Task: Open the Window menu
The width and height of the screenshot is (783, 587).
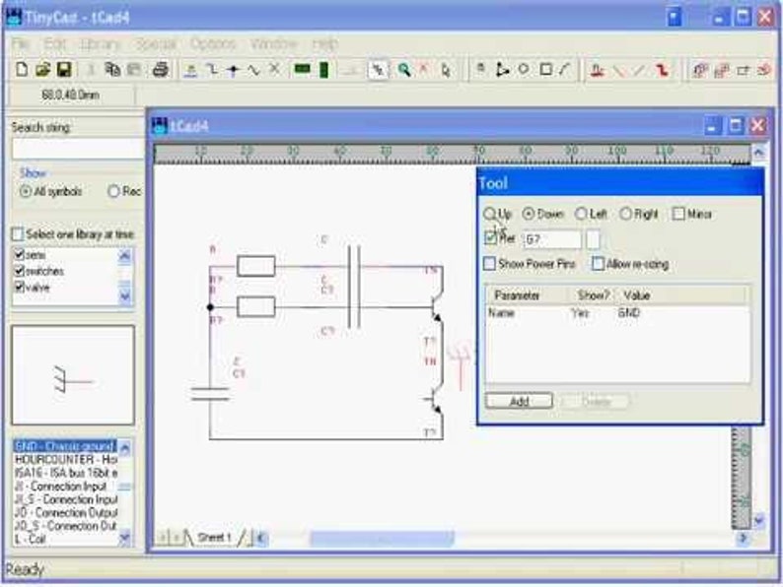Action: click(273, 44)
